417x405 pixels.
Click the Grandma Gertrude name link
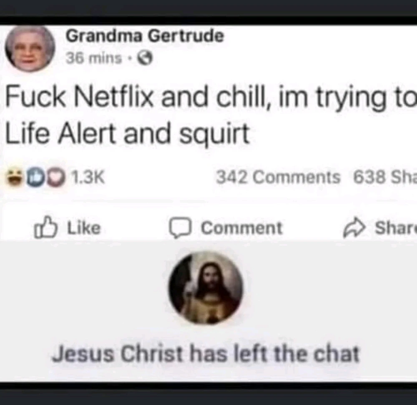[145, 36]
